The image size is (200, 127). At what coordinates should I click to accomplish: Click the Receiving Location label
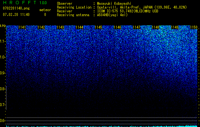click(x=74, y=7)
